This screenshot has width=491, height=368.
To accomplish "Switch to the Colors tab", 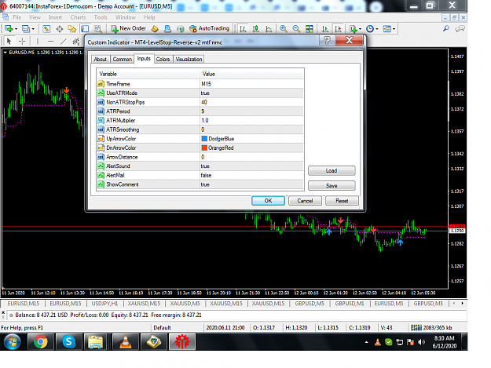I will click(x=163, y=59).
